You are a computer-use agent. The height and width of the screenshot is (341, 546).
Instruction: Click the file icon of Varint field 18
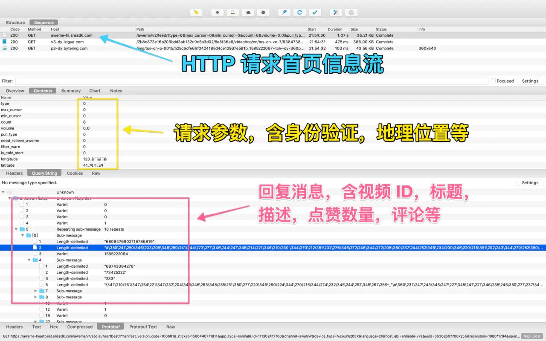tap(41, 316)
